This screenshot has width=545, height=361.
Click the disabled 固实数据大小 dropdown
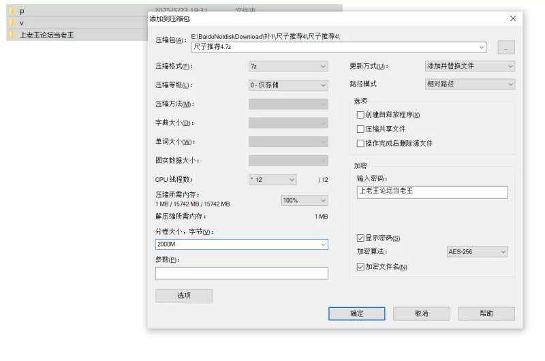288,161
